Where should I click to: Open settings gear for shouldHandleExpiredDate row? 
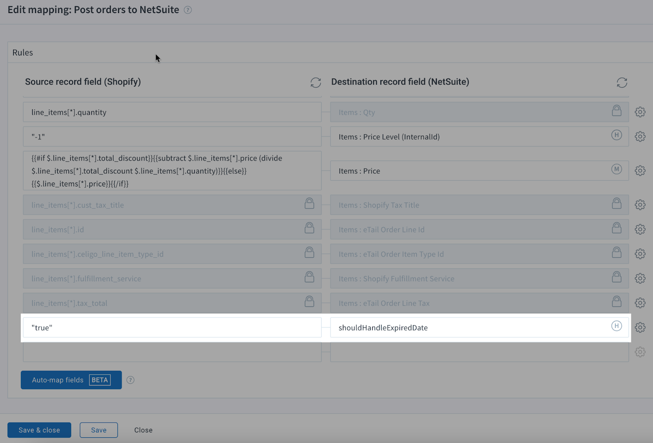640,327
